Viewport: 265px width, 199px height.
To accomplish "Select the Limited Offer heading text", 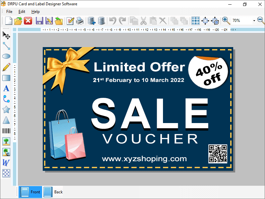I will click(139, 67).
